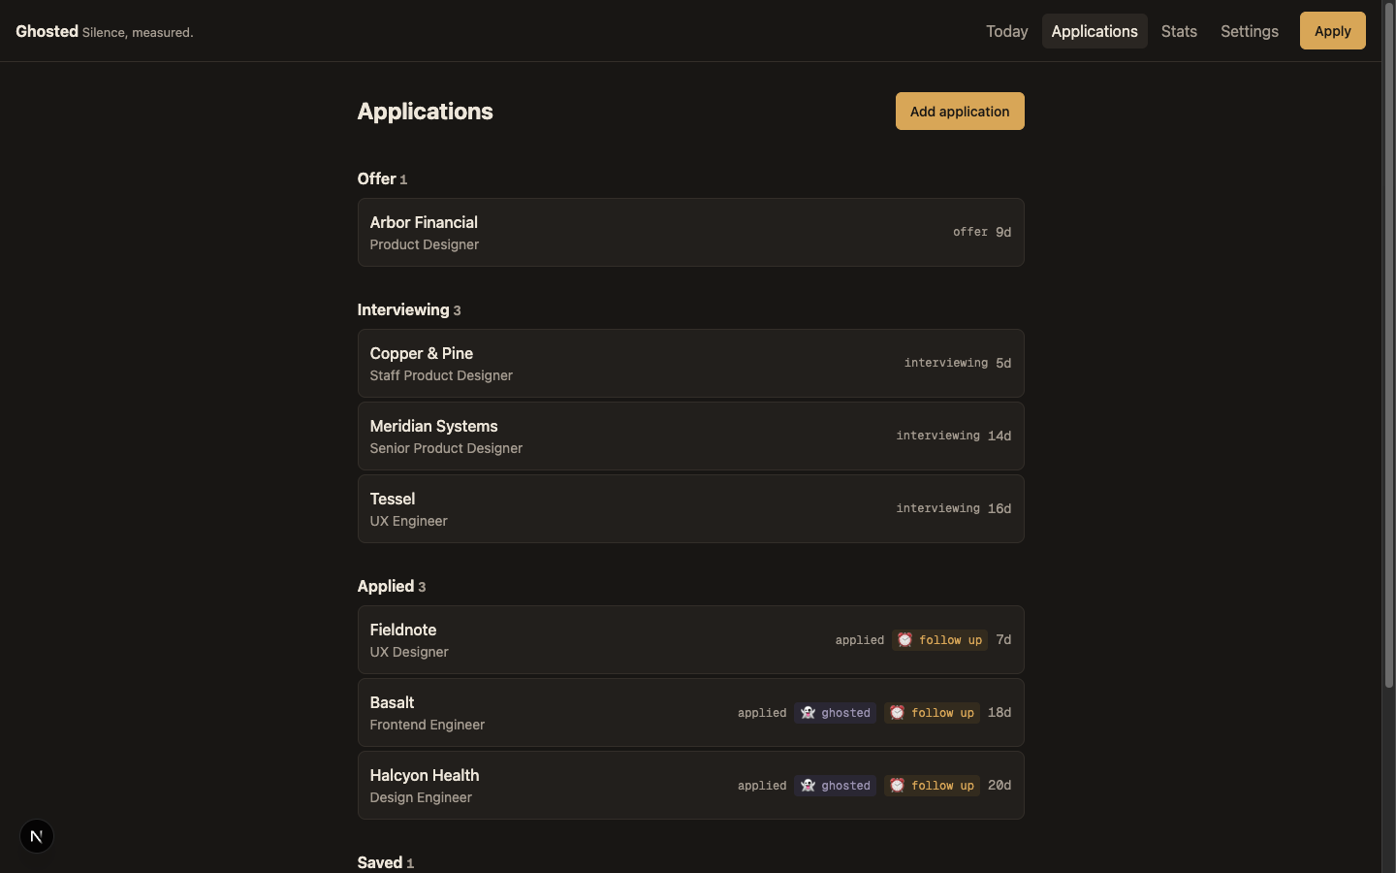1396x873 pixels.
Task: Open the Next.js dev tools badge
Action: [37, 836]
